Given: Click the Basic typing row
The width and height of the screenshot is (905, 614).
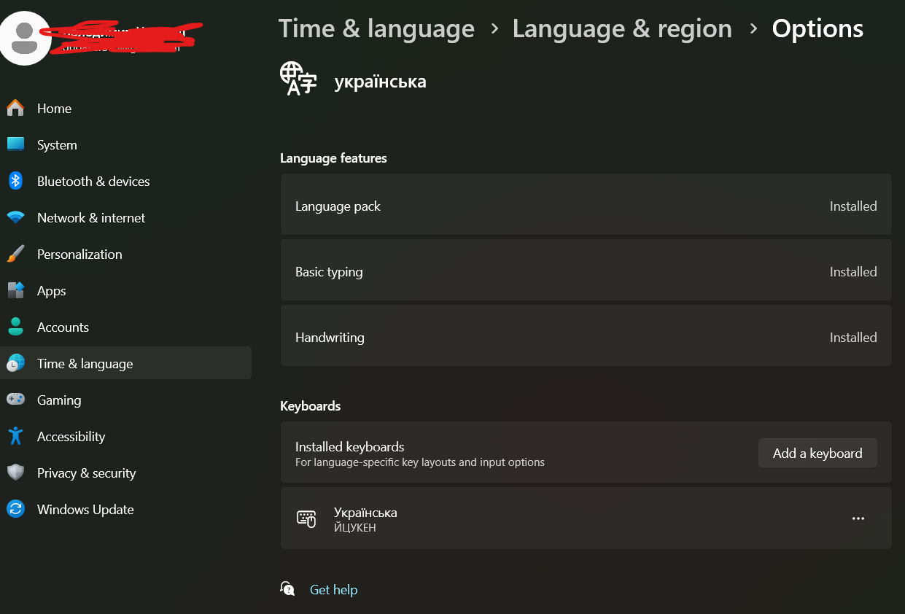Looking at the screenshot, I should (586, 270).
